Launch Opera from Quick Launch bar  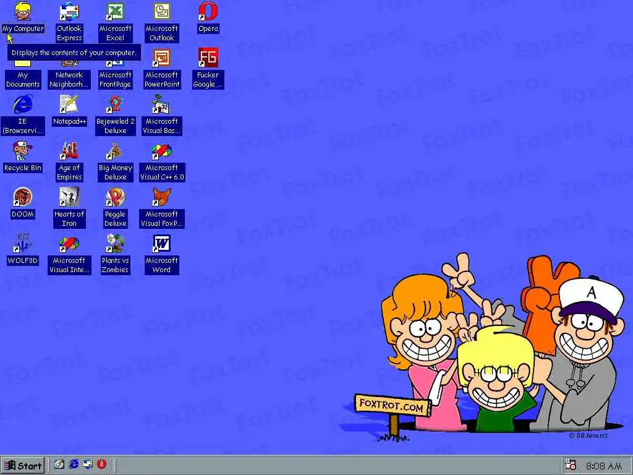[x=102, y=464]
